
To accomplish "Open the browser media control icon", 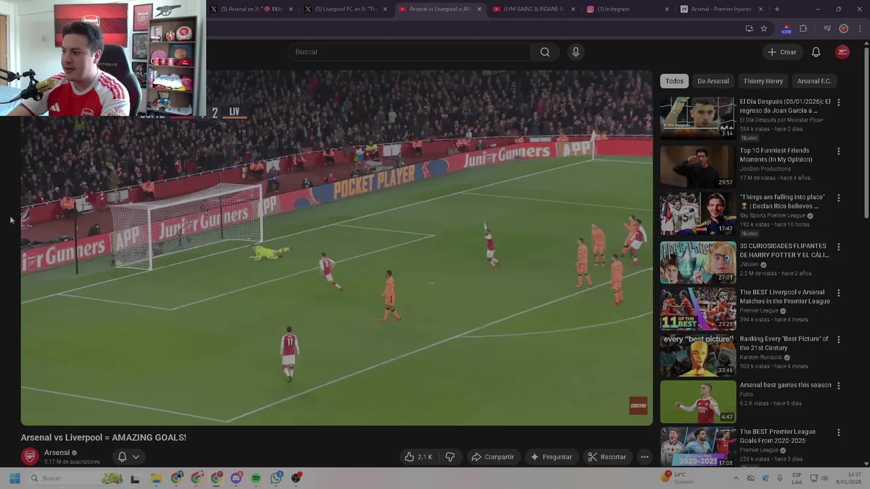I will point(827,29).
